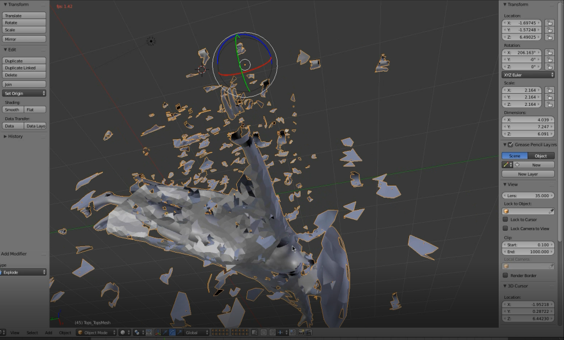Select the rotate manipulator arc icon
Viewport: 564px width, 340px height.
tap(172, 332)
